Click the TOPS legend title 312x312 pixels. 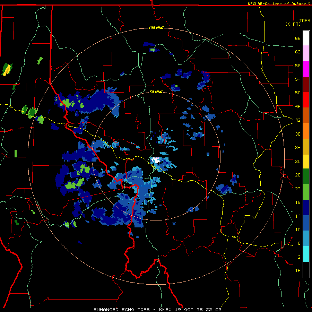305,21
